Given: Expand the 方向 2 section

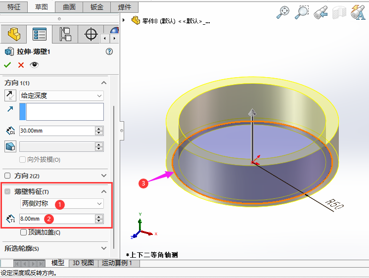Looking at the screenshot, I should tap(104, 176).
